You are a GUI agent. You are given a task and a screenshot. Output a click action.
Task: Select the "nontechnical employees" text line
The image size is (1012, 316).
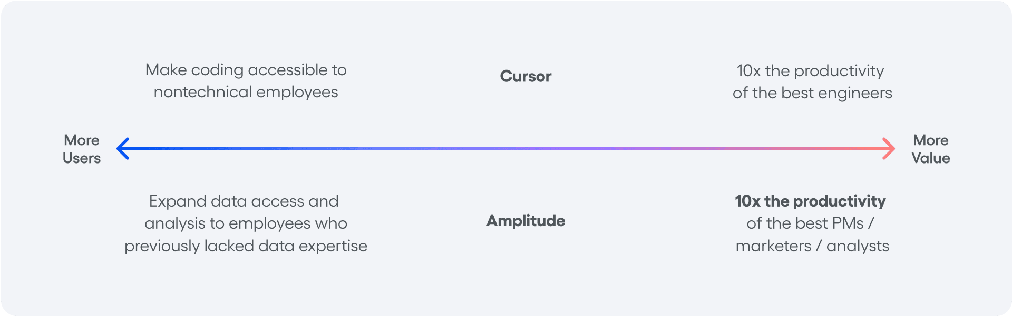(246, 93)
